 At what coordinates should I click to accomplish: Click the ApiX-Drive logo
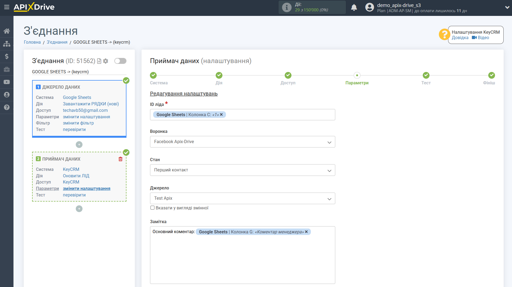pos(34,7)
